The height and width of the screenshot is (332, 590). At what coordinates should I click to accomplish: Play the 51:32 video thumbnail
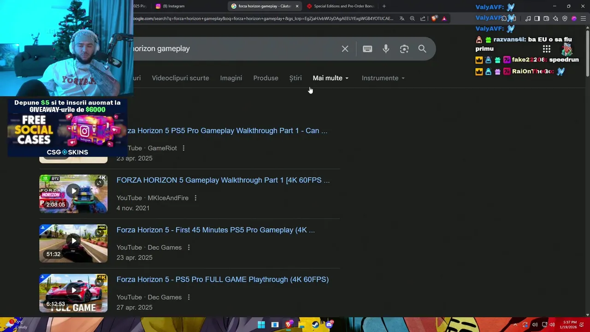[x=73, y=243]
